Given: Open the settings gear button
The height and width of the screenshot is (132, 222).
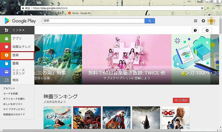Looking at the screenshot, I should pos(207,30).
